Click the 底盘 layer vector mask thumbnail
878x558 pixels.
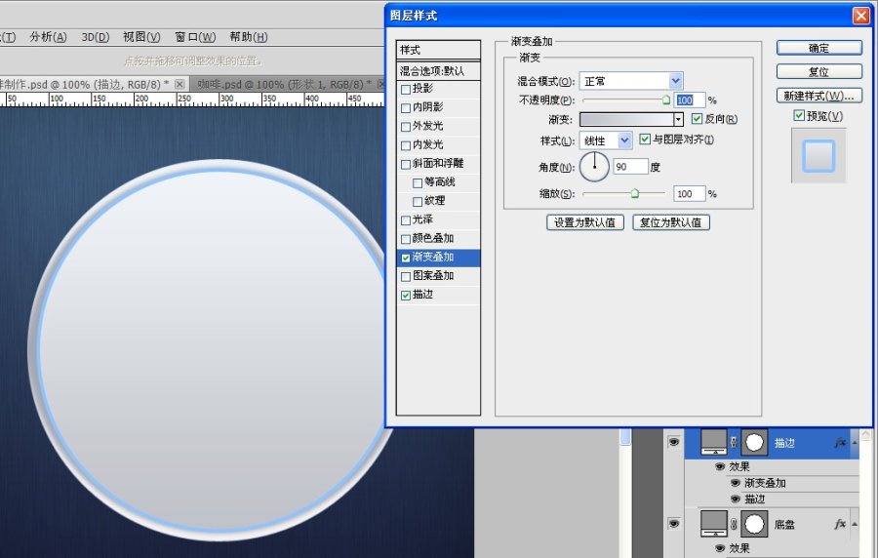point(754,524)
